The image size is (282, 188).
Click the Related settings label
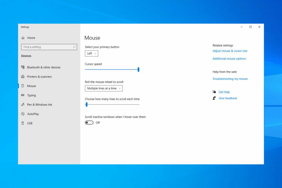click(x=223, y=45)
